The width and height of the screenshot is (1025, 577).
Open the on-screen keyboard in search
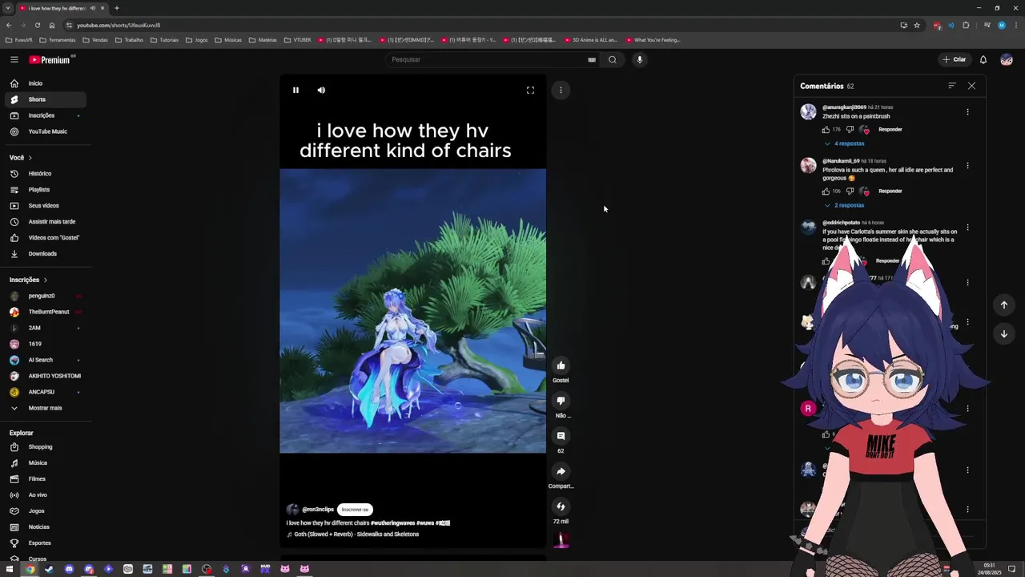coord(592,59)
